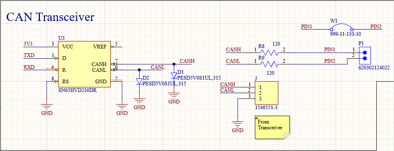Select the P1 two-pin header symbol
The image size is (394, 151).
[x=365, y=55]
